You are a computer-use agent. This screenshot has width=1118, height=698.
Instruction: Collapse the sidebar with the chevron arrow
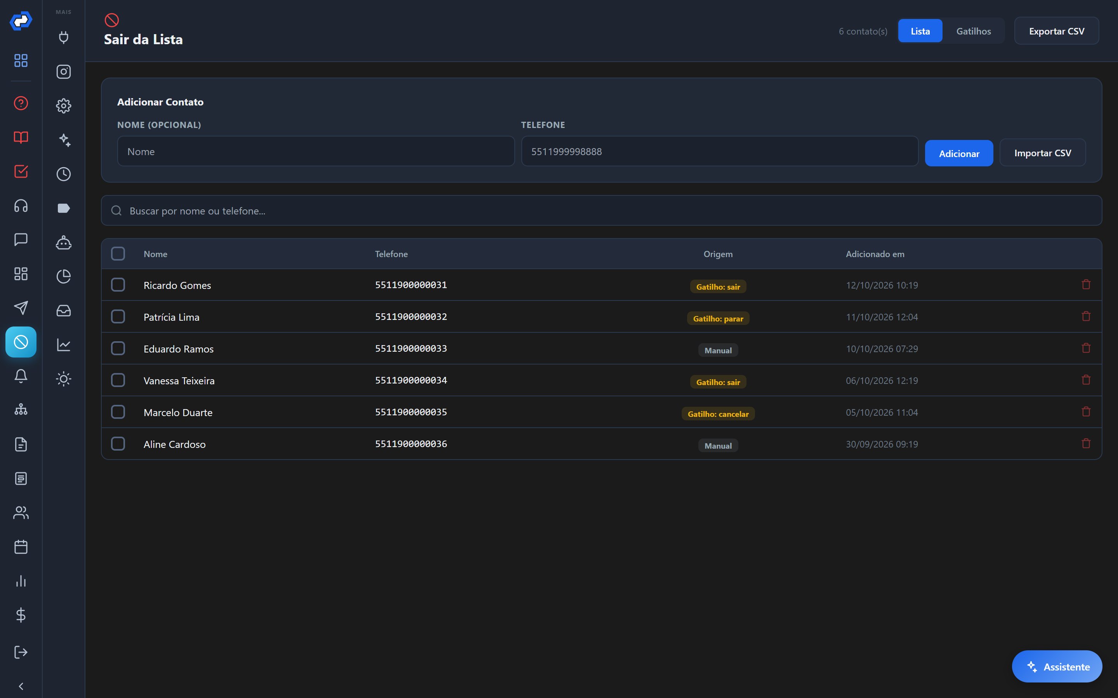coord(21,686)
